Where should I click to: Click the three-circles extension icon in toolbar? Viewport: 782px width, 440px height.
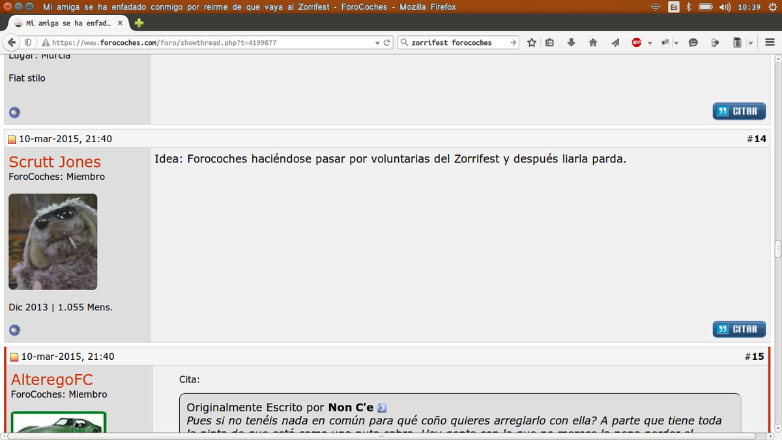(714, 42)
